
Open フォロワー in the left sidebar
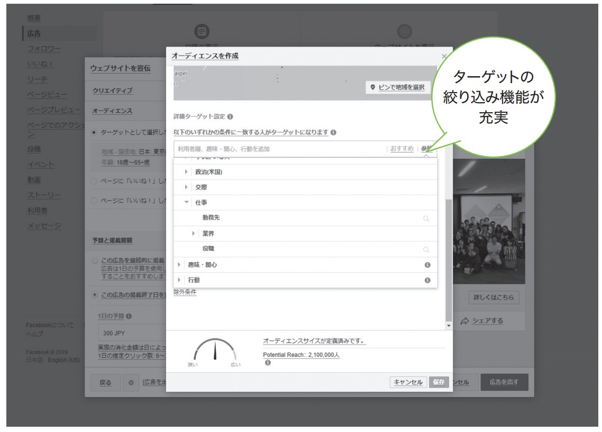pos(44,49)
